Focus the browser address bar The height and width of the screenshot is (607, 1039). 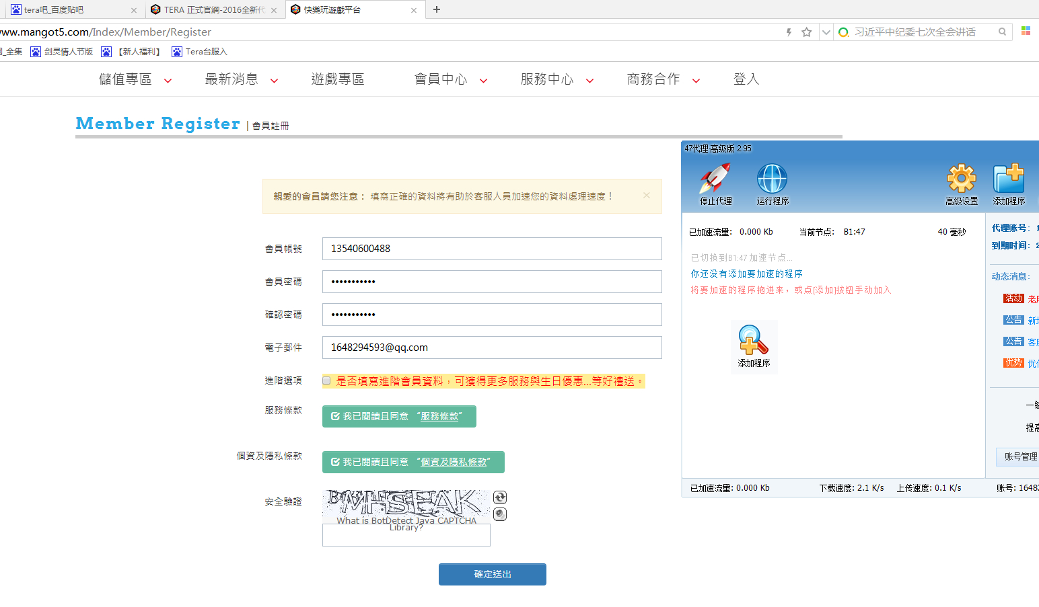(x=390, y=32)
